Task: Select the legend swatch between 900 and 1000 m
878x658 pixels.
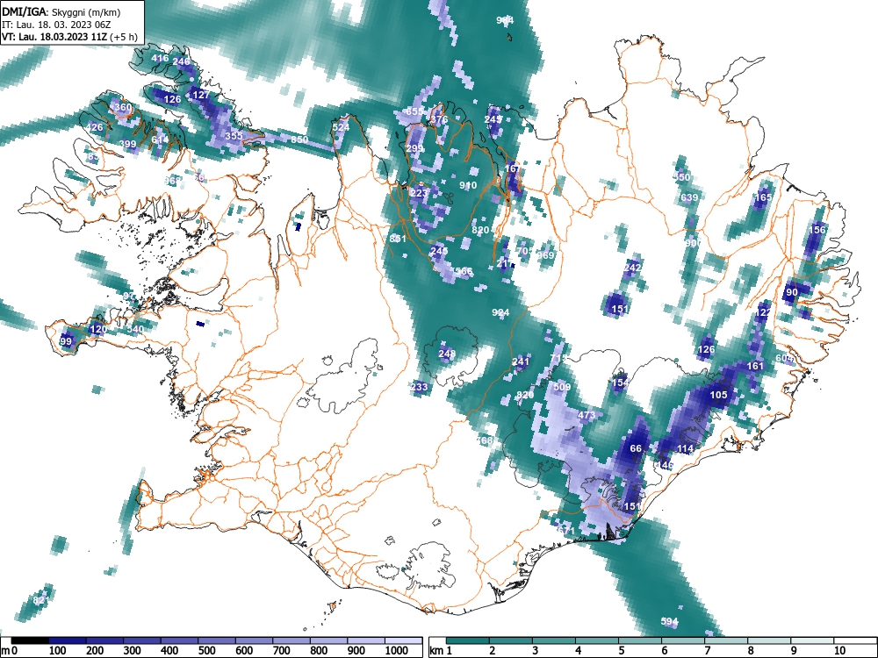Action: point(366,640)
